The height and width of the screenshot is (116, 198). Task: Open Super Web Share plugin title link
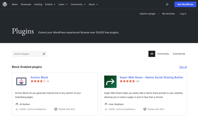click(151, 77)
